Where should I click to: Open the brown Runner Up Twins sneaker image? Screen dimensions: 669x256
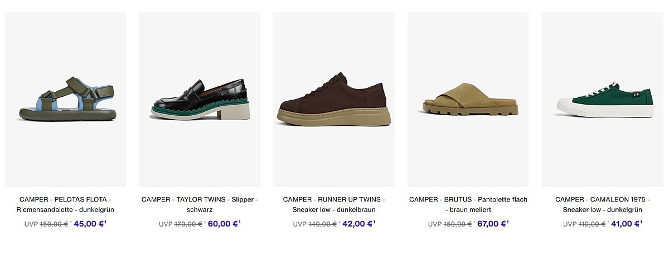pyautogui.click(x=334, y=100)
